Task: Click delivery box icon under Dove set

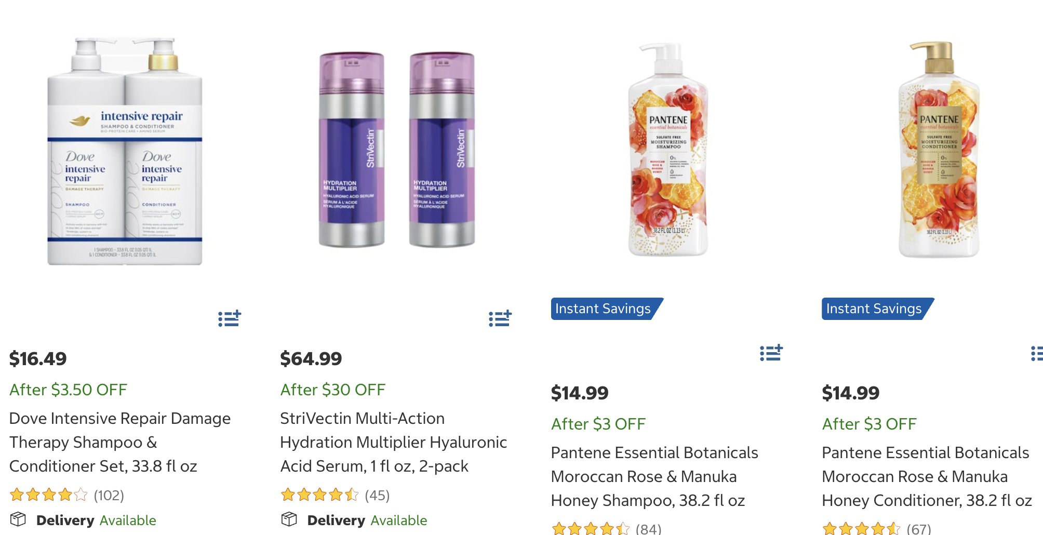Action: [x=18, y=519]
